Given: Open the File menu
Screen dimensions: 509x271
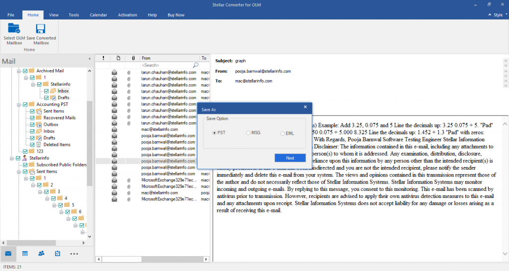Looking at the screenshot, I should tap(11, 15).
